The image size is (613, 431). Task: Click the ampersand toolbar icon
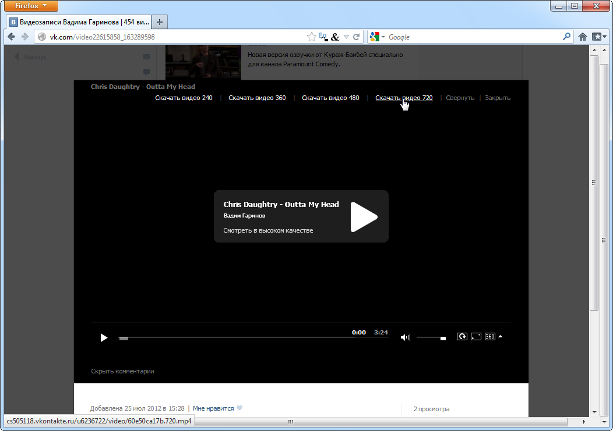click(x=335, y=37)
